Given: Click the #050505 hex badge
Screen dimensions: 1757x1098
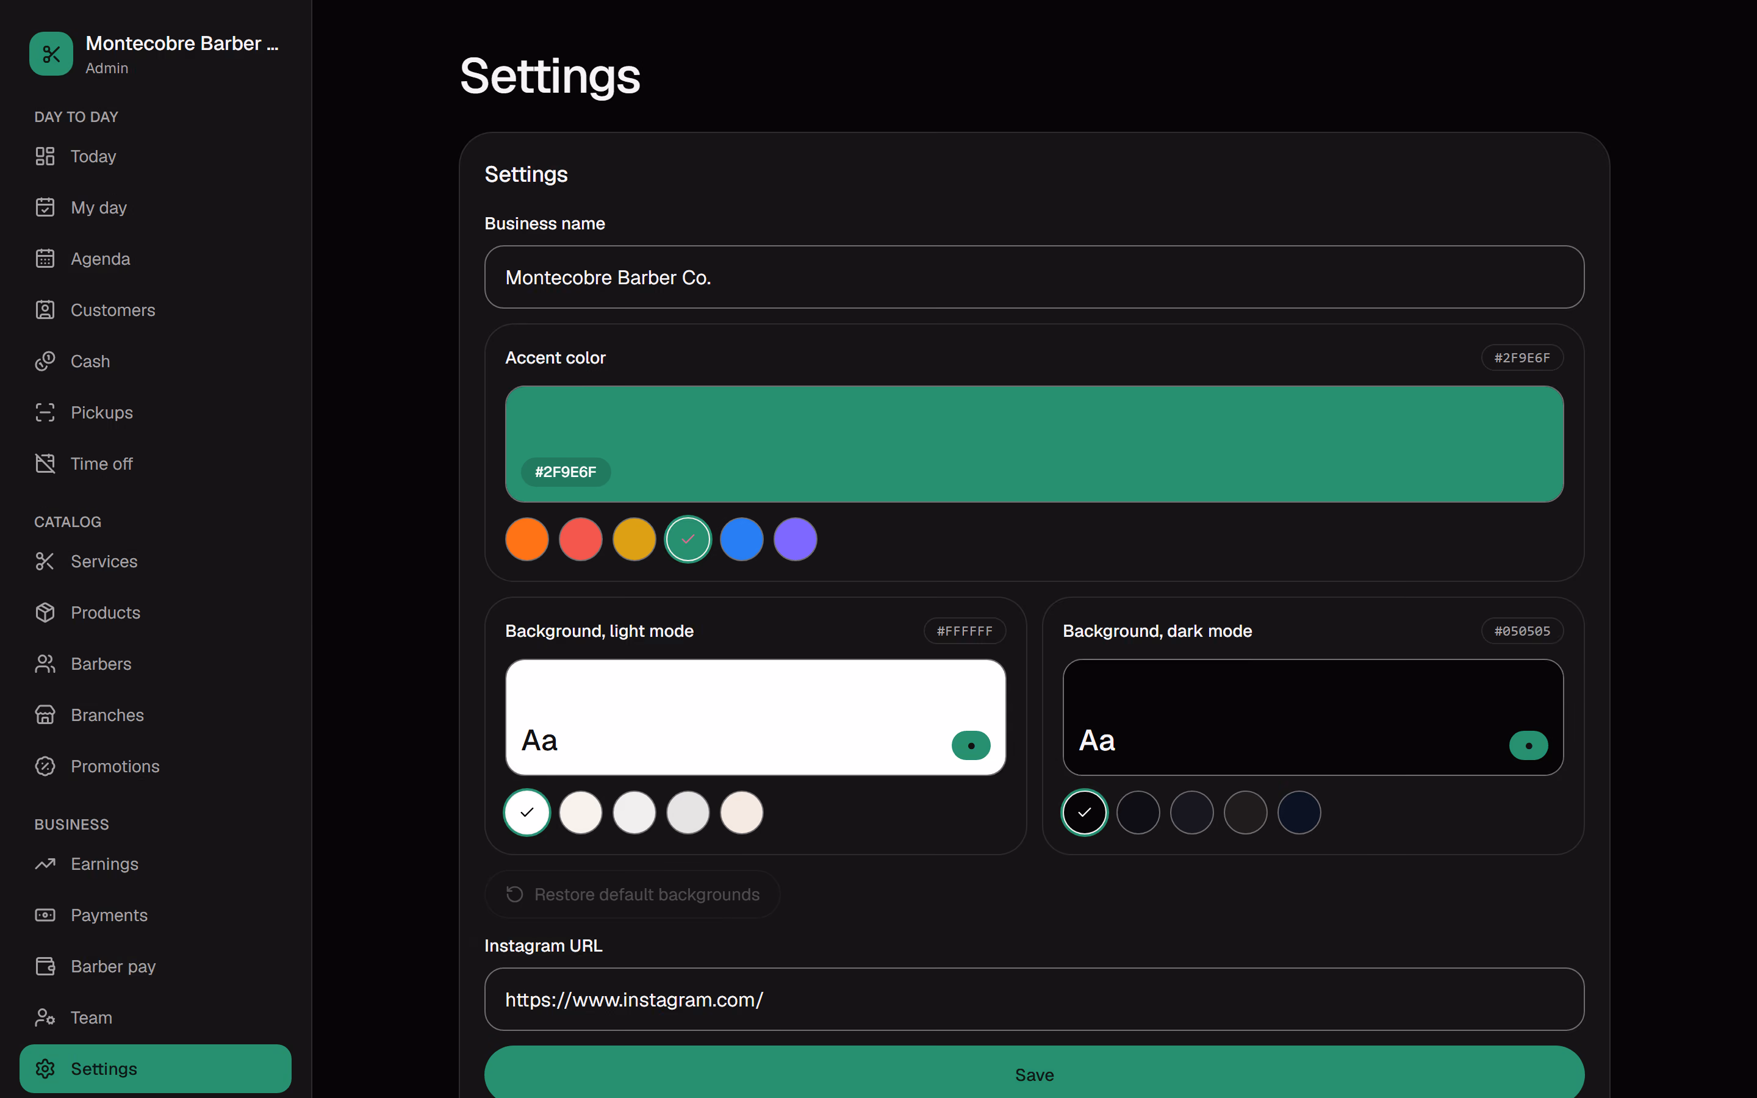Looking at the screenshot, I should pyautogui.click(x=1522, y=631).
